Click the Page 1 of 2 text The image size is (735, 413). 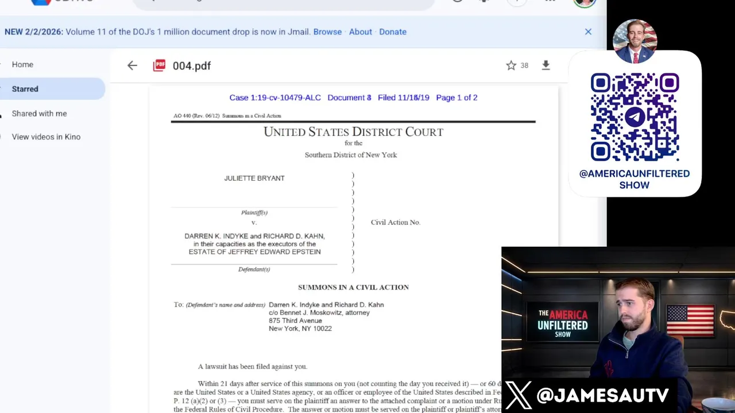457,98
